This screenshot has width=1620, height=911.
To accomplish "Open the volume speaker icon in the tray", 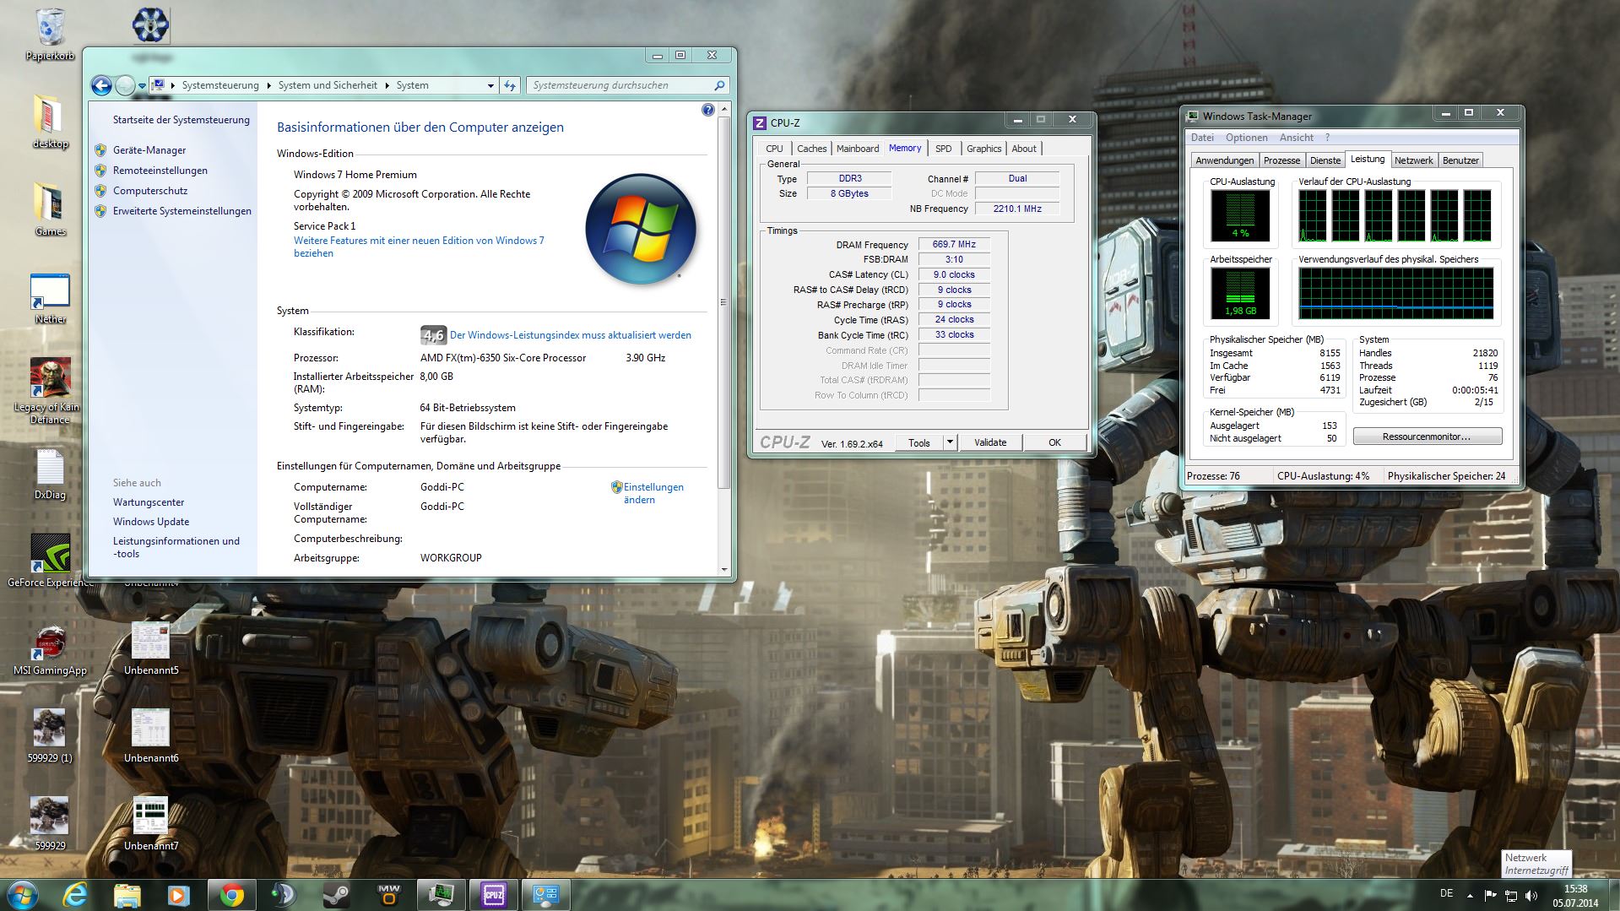I will tap(1531, 895).
